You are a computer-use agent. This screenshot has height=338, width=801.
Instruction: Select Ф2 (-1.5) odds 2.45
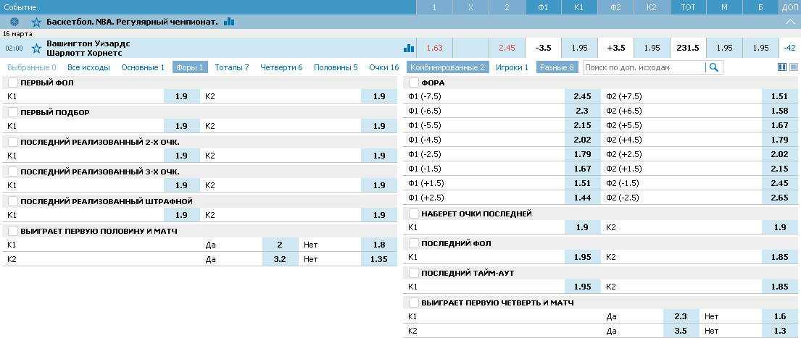(x=779, y=184)
